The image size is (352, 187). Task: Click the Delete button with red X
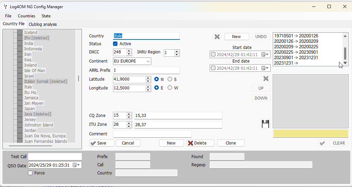[x=200, y=143]
